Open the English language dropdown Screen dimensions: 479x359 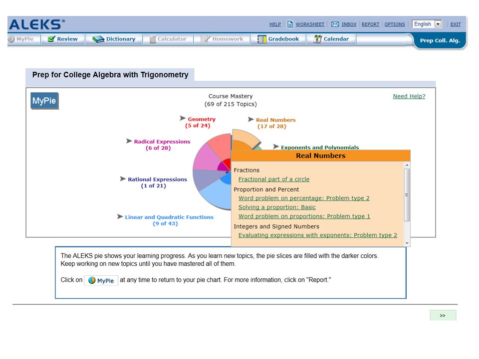click(427, 24)
